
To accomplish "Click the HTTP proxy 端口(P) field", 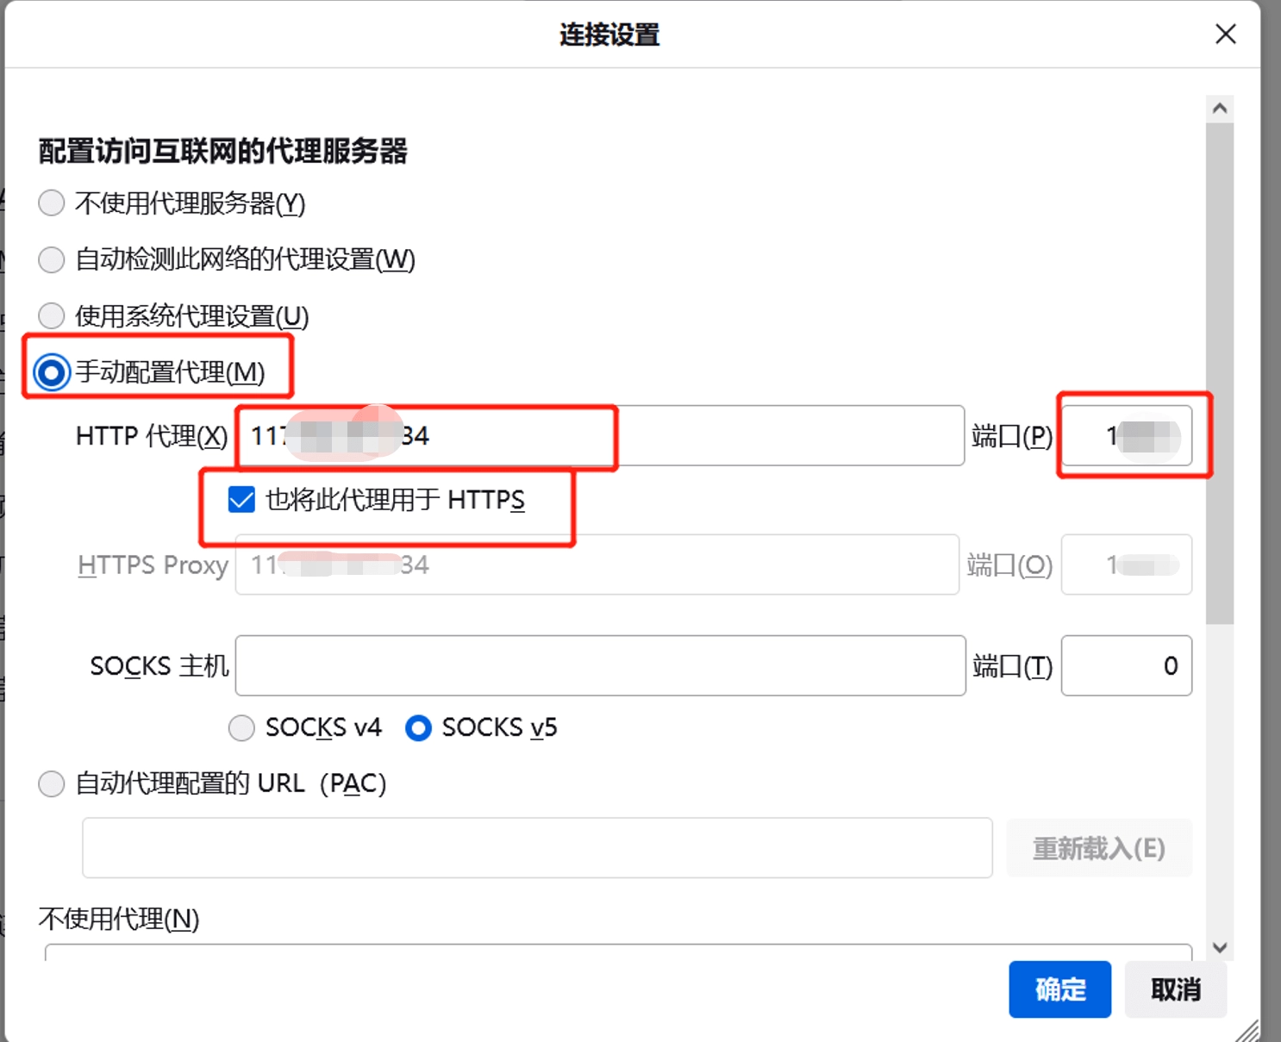I will [1126, 436].
